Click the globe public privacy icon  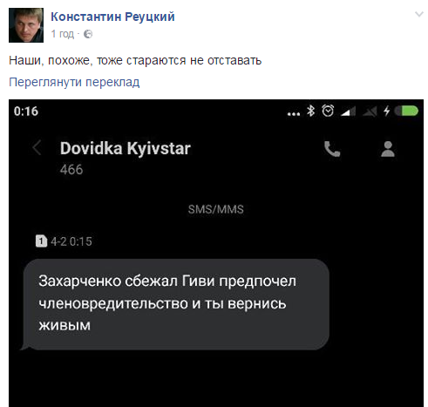tap(88, 34)
